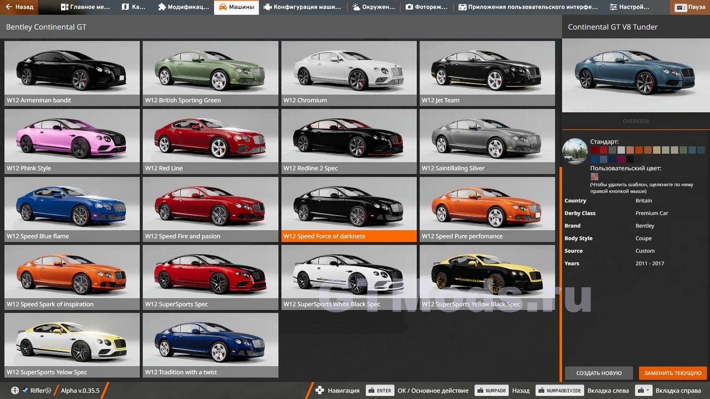This screenshot has width=710, height=399.
Task: Click the Brand value Bentley
Action: tap(645, 225)
